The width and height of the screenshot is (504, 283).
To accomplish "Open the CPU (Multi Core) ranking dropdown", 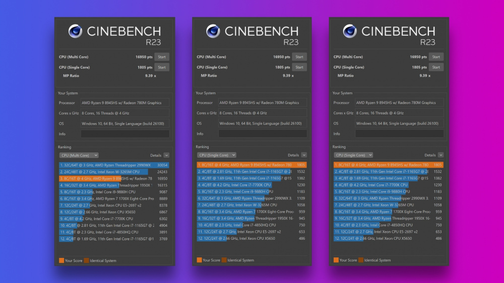I will (x=79, y=155).
